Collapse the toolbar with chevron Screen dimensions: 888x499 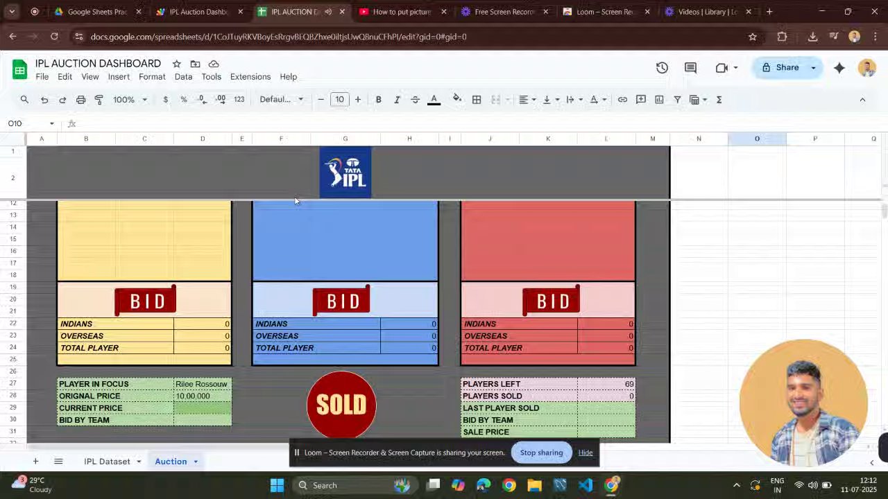click(x=862, y=100)
